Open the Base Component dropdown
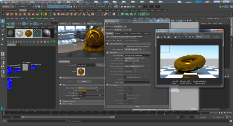This screenshot has width=233, height=126. tap(87, 88)
